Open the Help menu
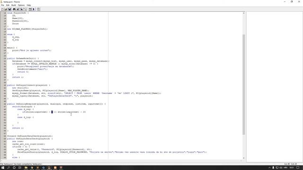The image size is (303, 170). [29, 5]
